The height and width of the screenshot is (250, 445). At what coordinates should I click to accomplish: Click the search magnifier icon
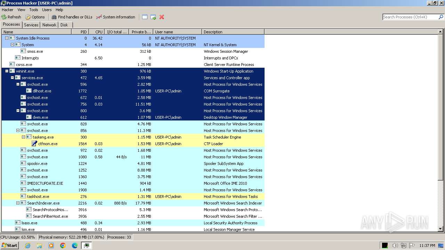(x=441, y=17)
